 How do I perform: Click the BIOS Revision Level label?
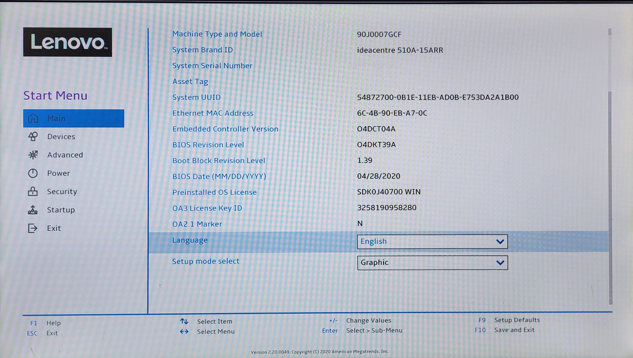pyautogui.click(x=208, y=145)
